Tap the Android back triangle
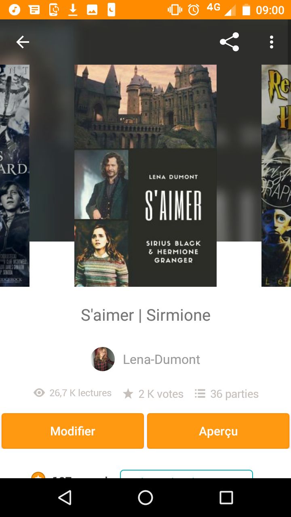 point(65,498)
